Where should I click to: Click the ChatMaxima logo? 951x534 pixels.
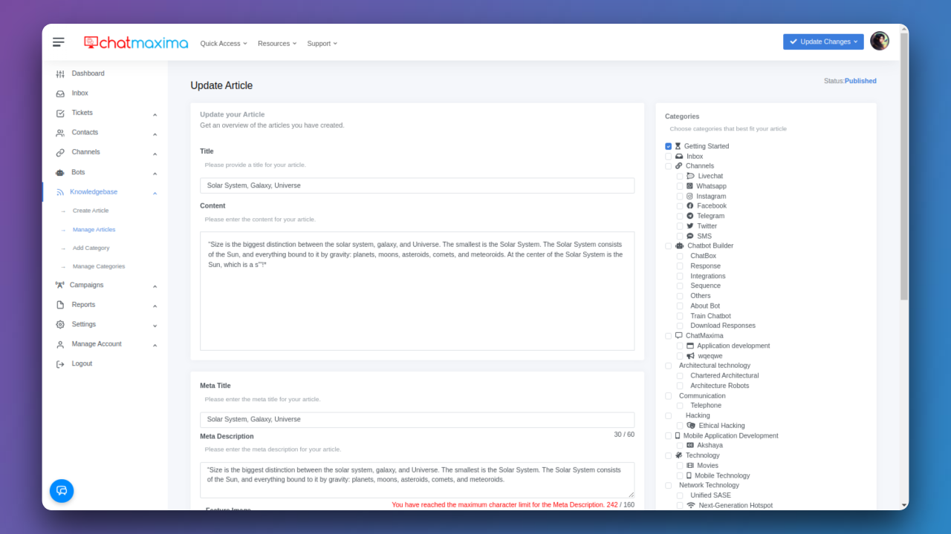tap(136, 43)
